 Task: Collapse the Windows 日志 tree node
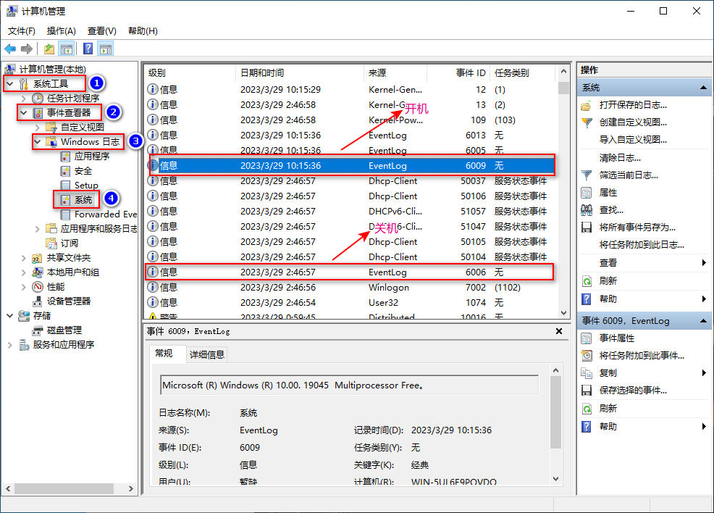point(38,142)
